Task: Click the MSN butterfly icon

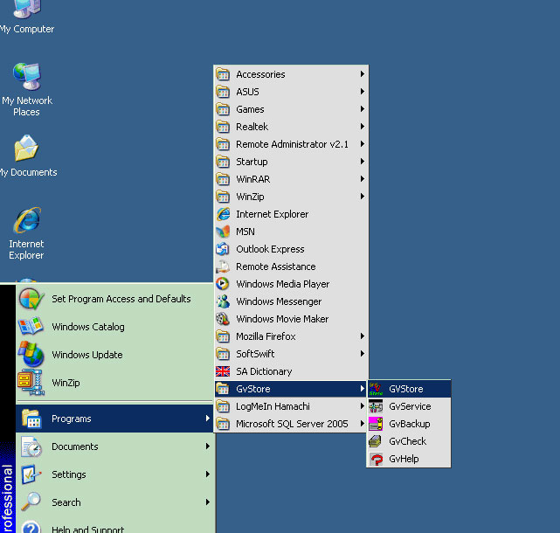Action: [223, 232]
